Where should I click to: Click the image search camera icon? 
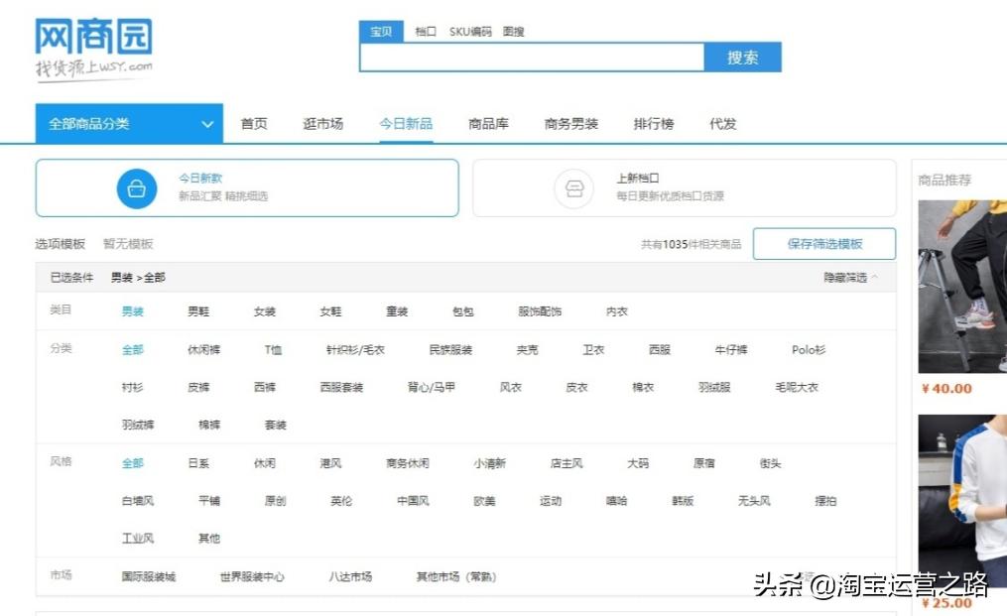point(514,31)
